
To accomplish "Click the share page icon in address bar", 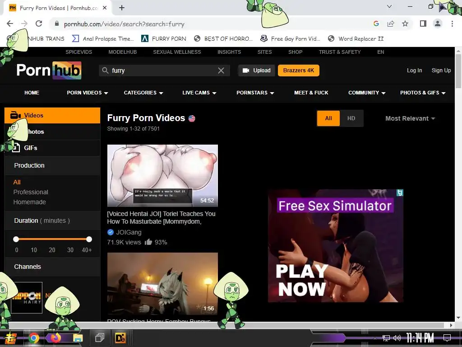I will pyautogui.click(x=391, y=23).
